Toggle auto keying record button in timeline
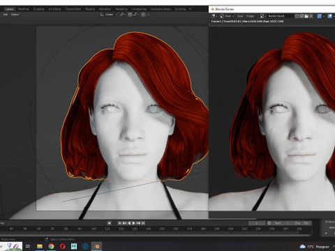This screenshot has width=335, height=251. coord(109,223)
